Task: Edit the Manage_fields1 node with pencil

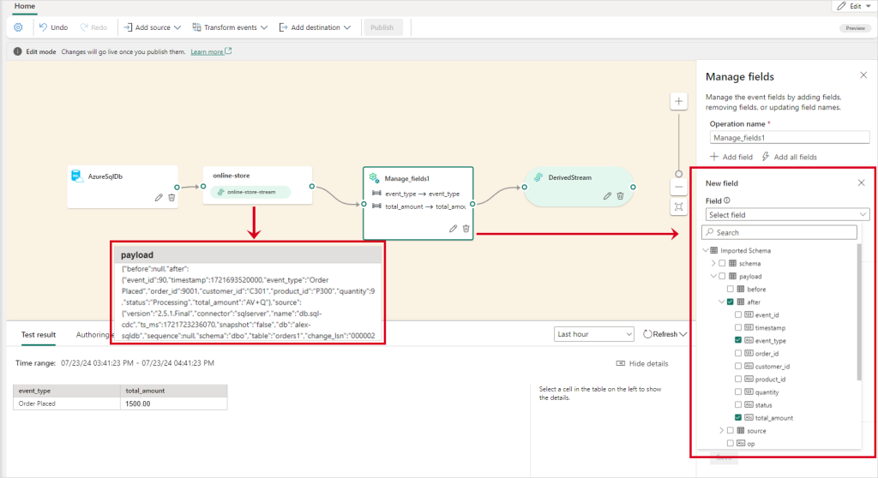Action: pos(453,229)
